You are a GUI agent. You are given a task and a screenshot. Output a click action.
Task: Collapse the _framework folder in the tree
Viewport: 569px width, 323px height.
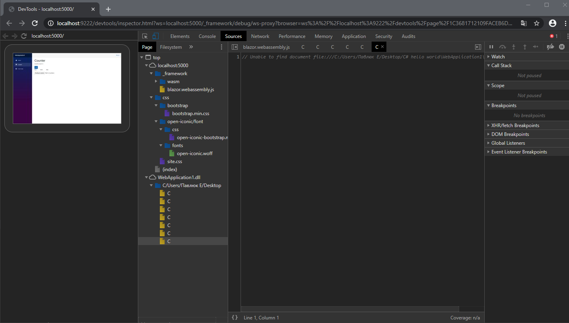pos(151,73)
